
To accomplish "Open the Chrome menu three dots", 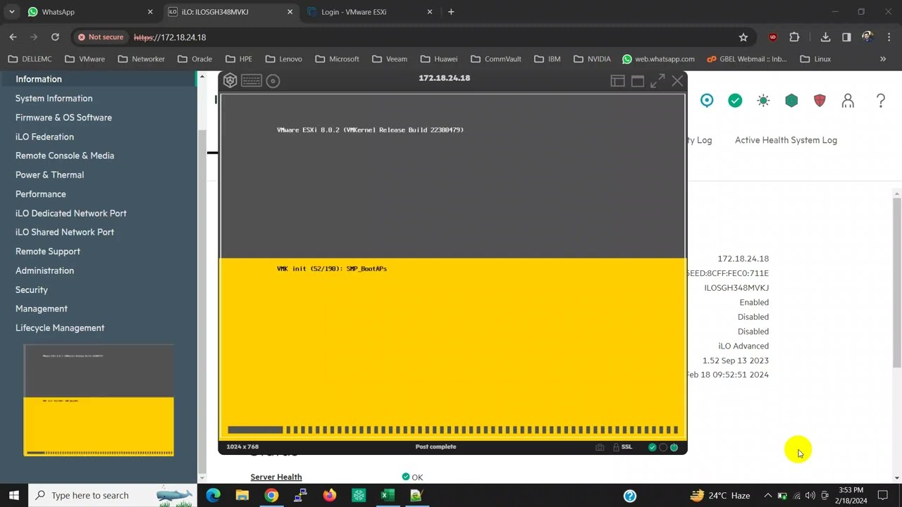I will 889,37.
